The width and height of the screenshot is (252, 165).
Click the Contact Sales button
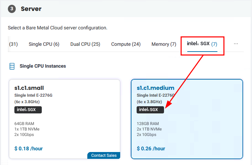tap(104, 155)
